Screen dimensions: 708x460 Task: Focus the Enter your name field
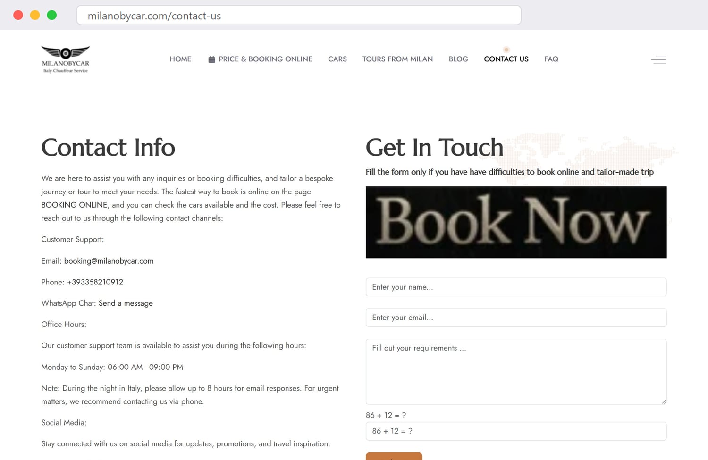(x=516, y=287)
